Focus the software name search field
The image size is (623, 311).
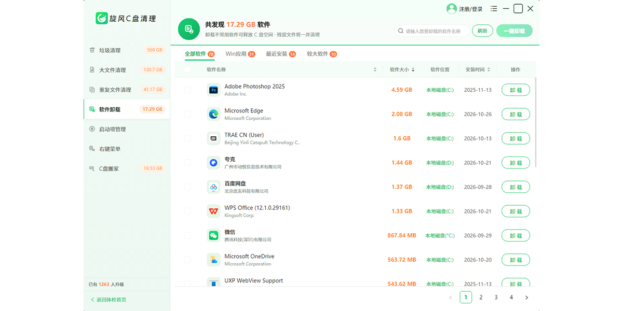(431, 31)
